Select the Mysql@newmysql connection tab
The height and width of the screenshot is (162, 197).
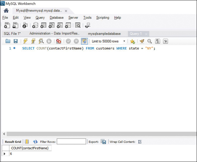click(x=39, y=11)
